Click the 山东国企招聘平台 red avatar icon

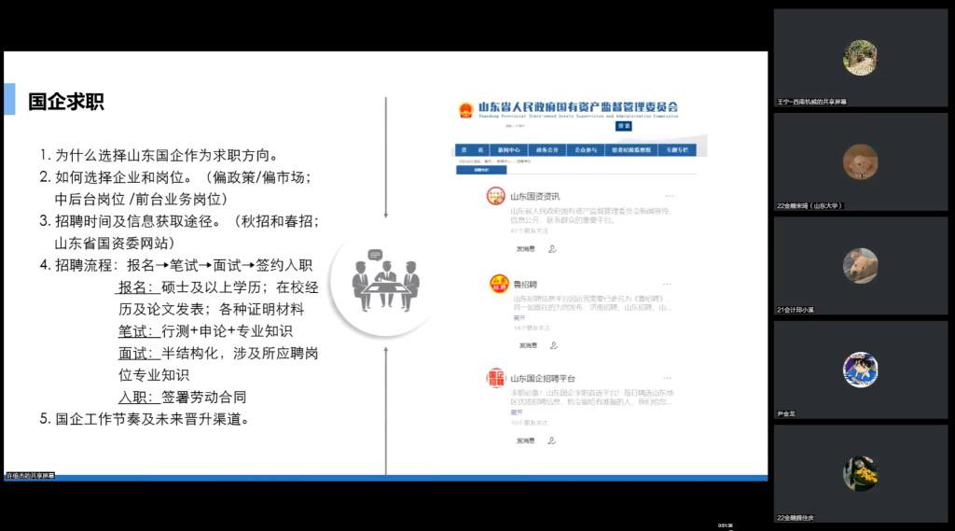click(496, 378)
